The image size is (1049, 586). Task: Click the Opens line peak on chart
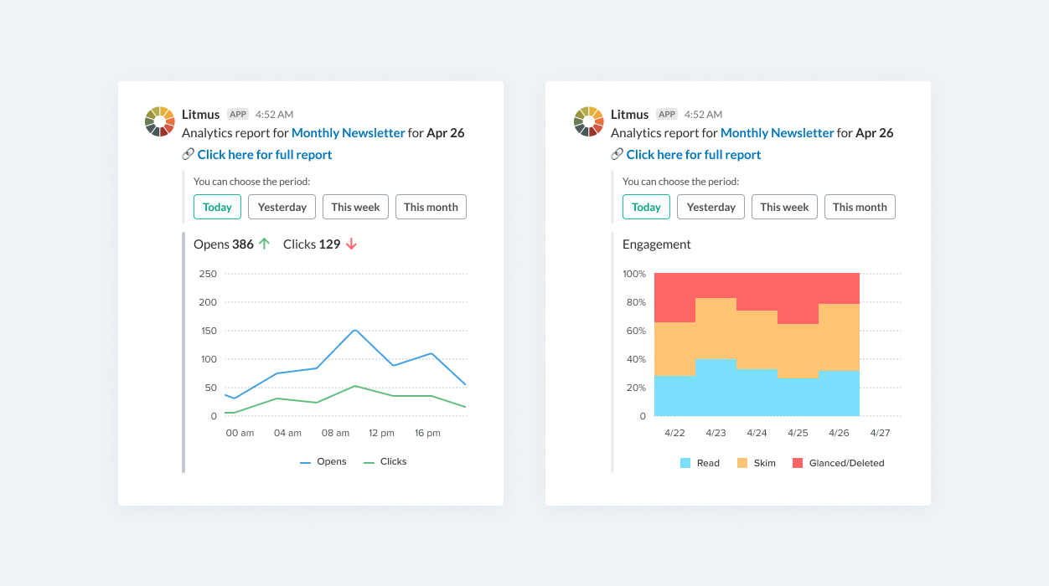[355, 330]
